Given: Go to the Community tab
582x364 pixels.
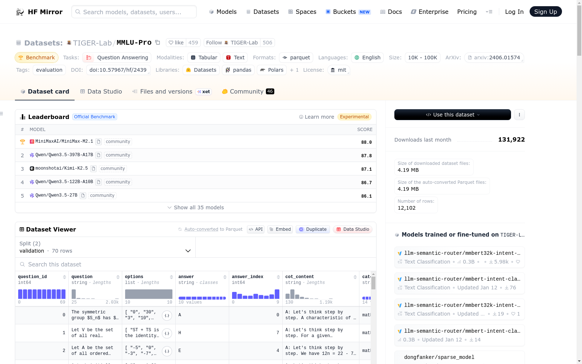Looking at the screenshot, I should click(x=248, y=92).
